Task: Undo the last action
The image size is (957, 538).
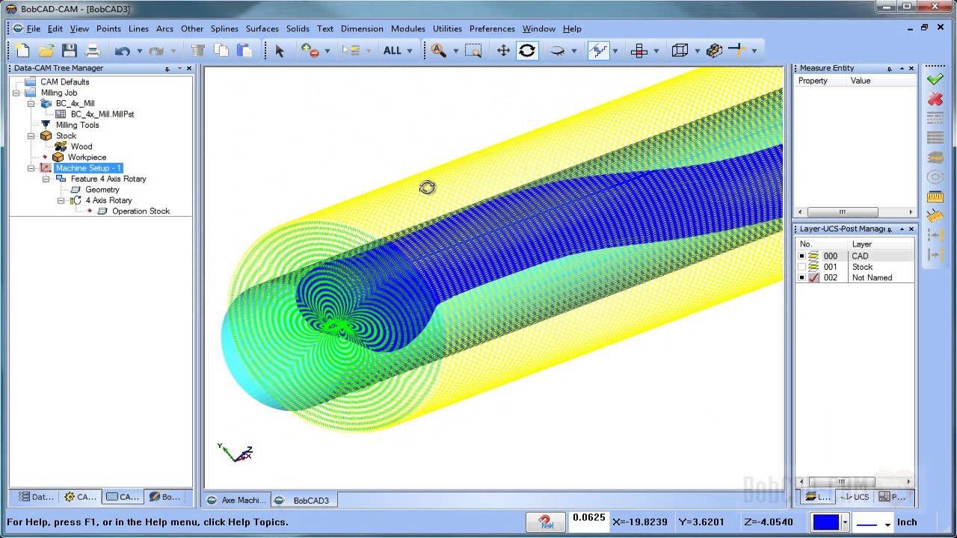Action: pyautogui.click(x=122, y=51)
